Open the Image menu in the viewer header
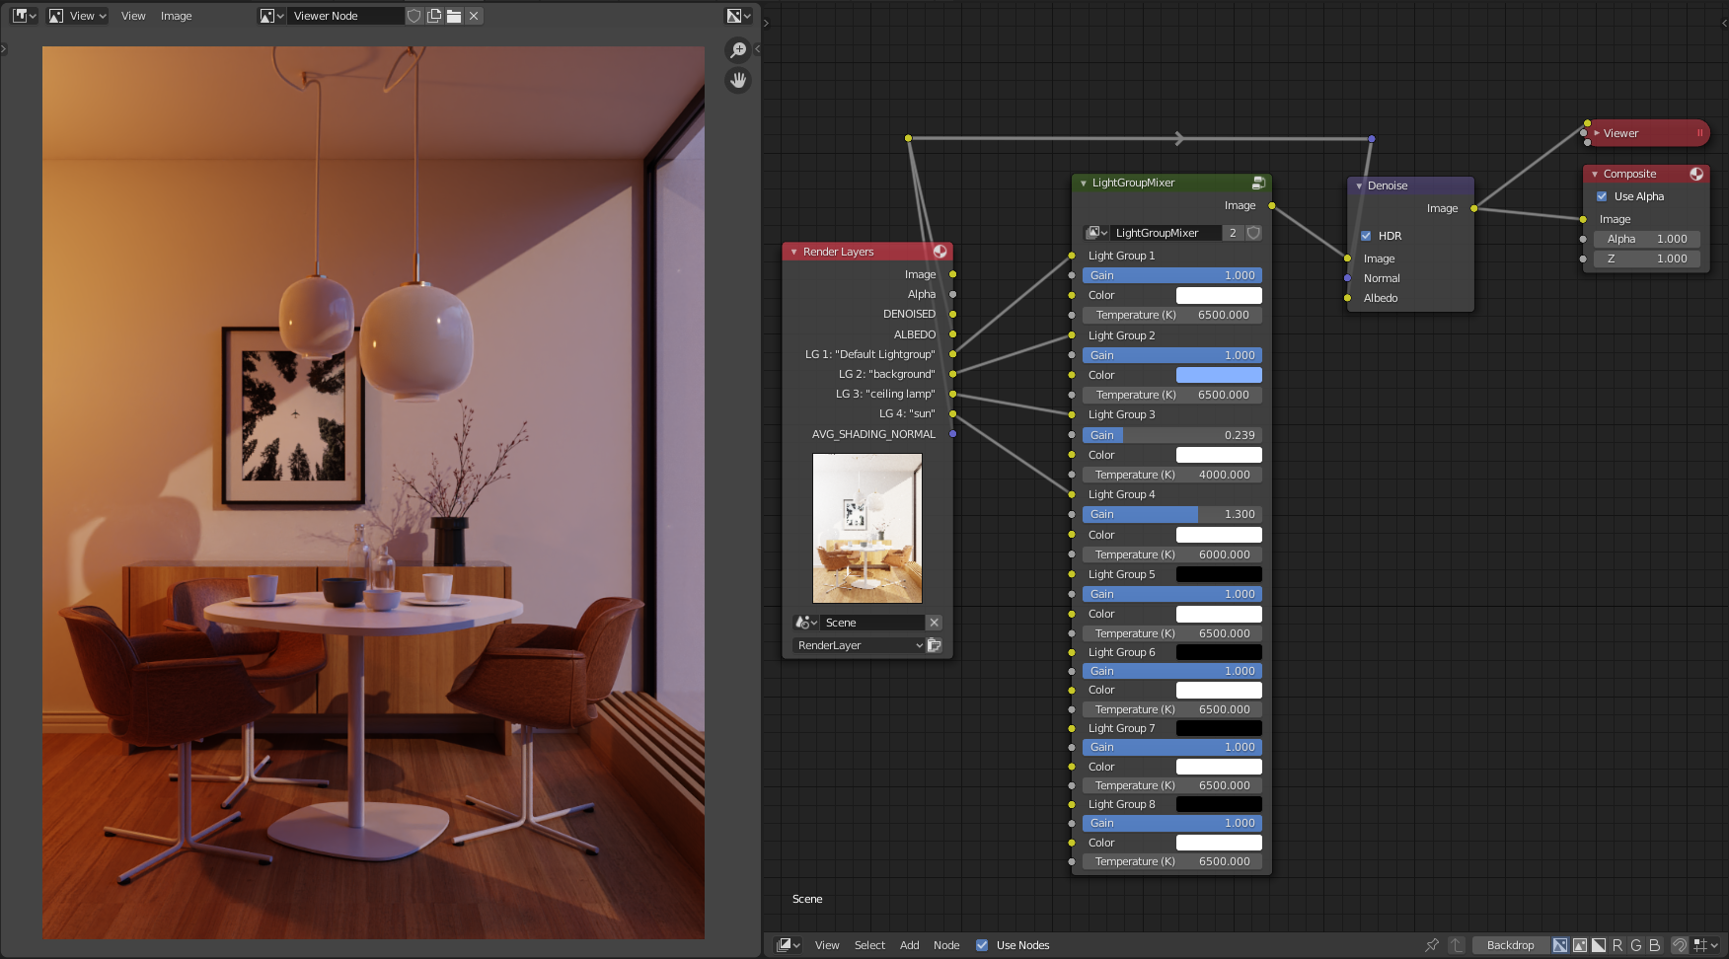 [x=176, y=16]
